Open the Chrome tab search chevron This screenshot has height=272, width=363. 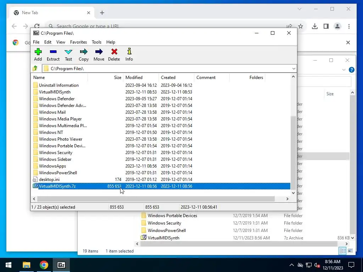coord(299,9)
